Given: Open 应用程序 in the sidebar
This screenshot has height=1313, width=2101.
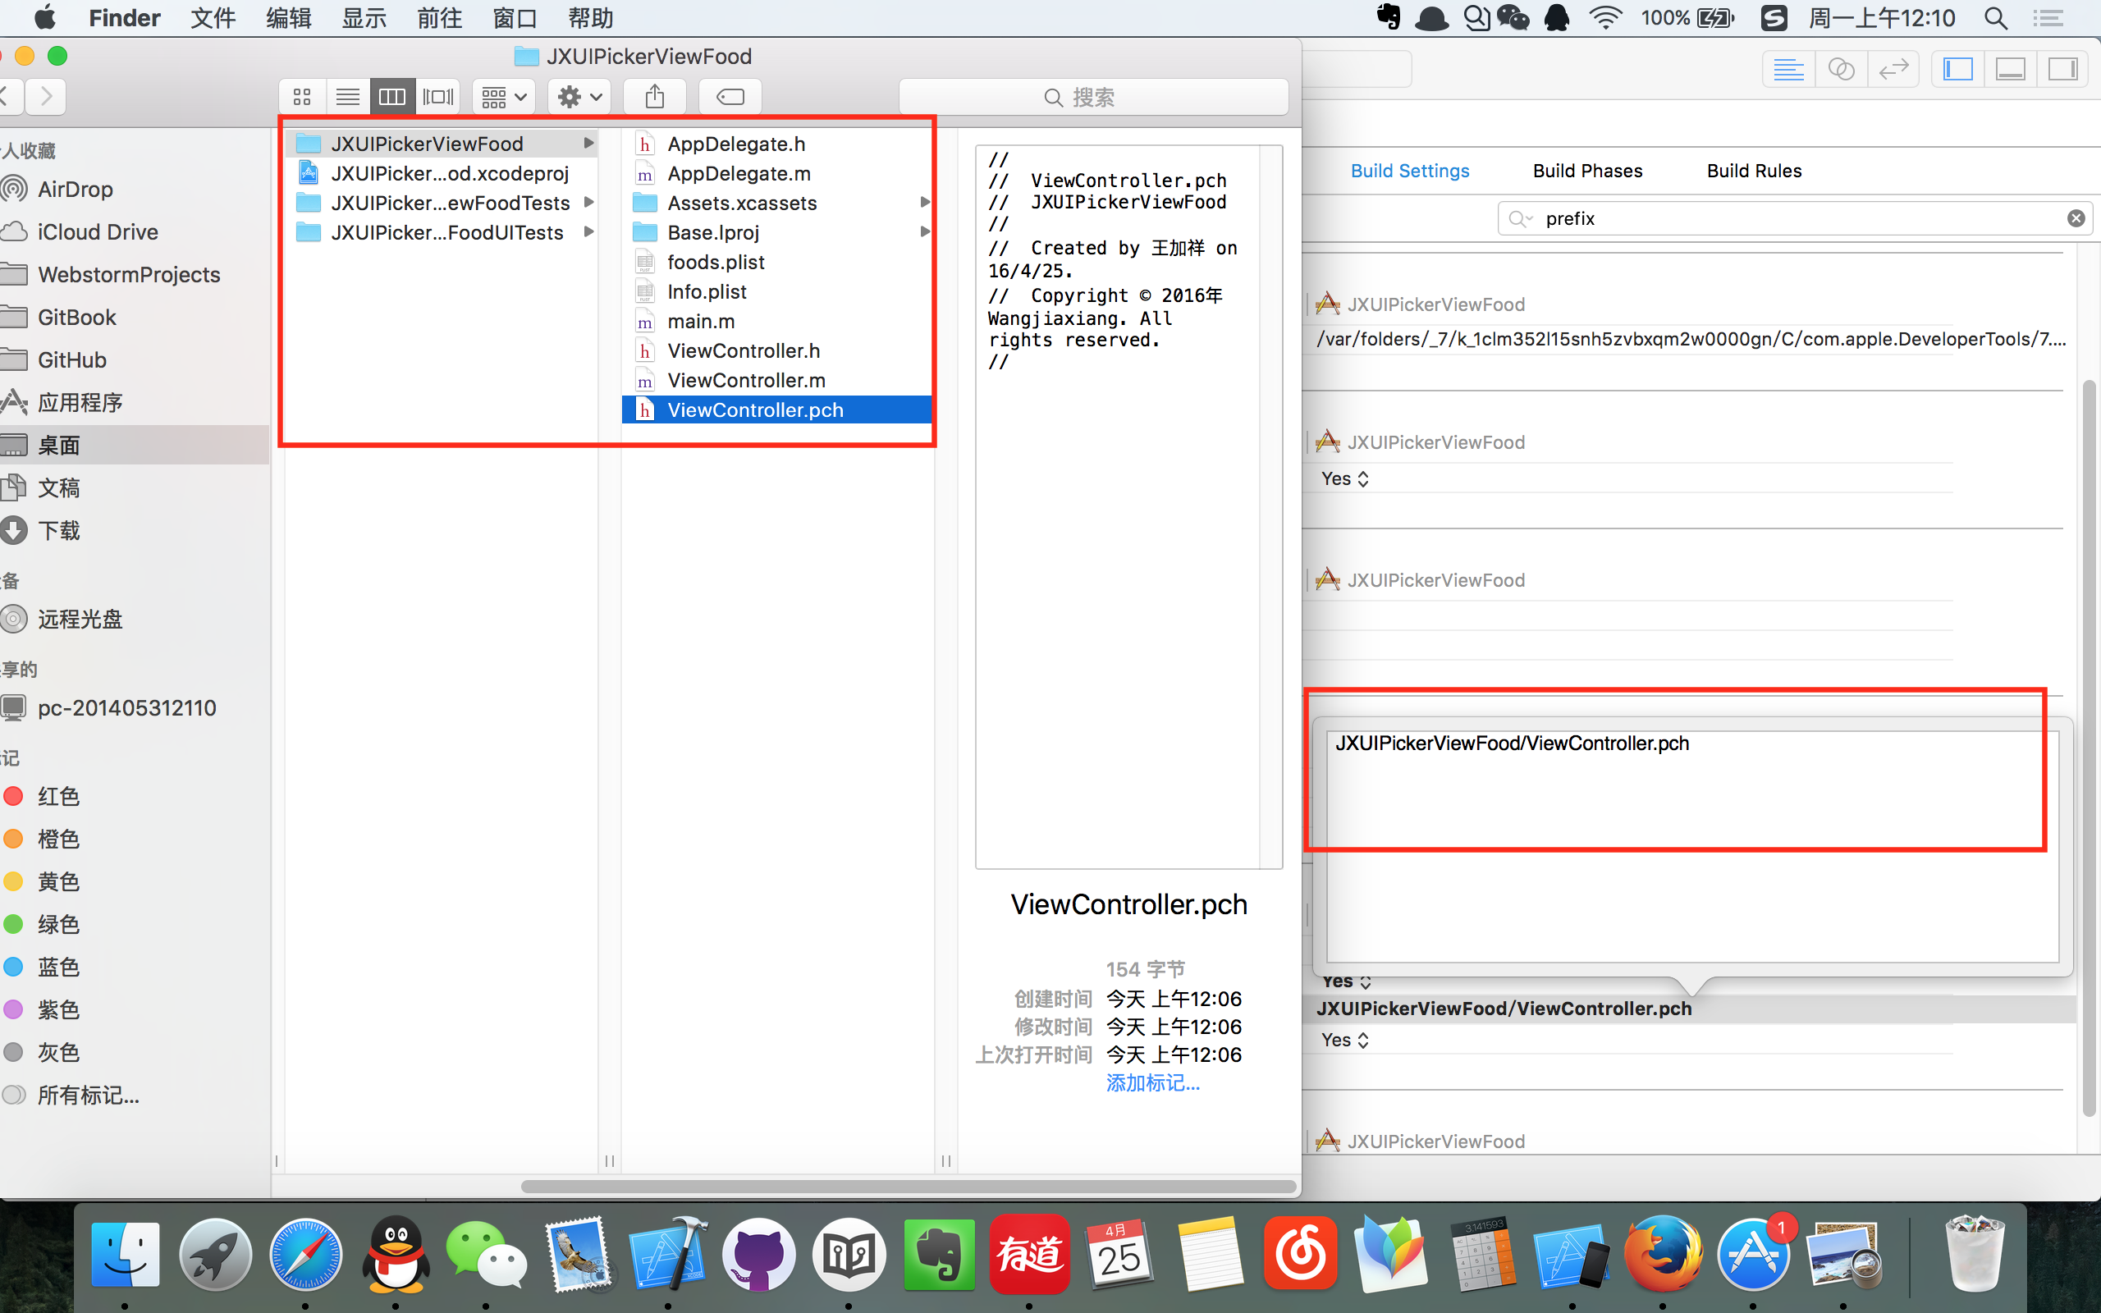Looking at the screenshot, I should [80, 402].
